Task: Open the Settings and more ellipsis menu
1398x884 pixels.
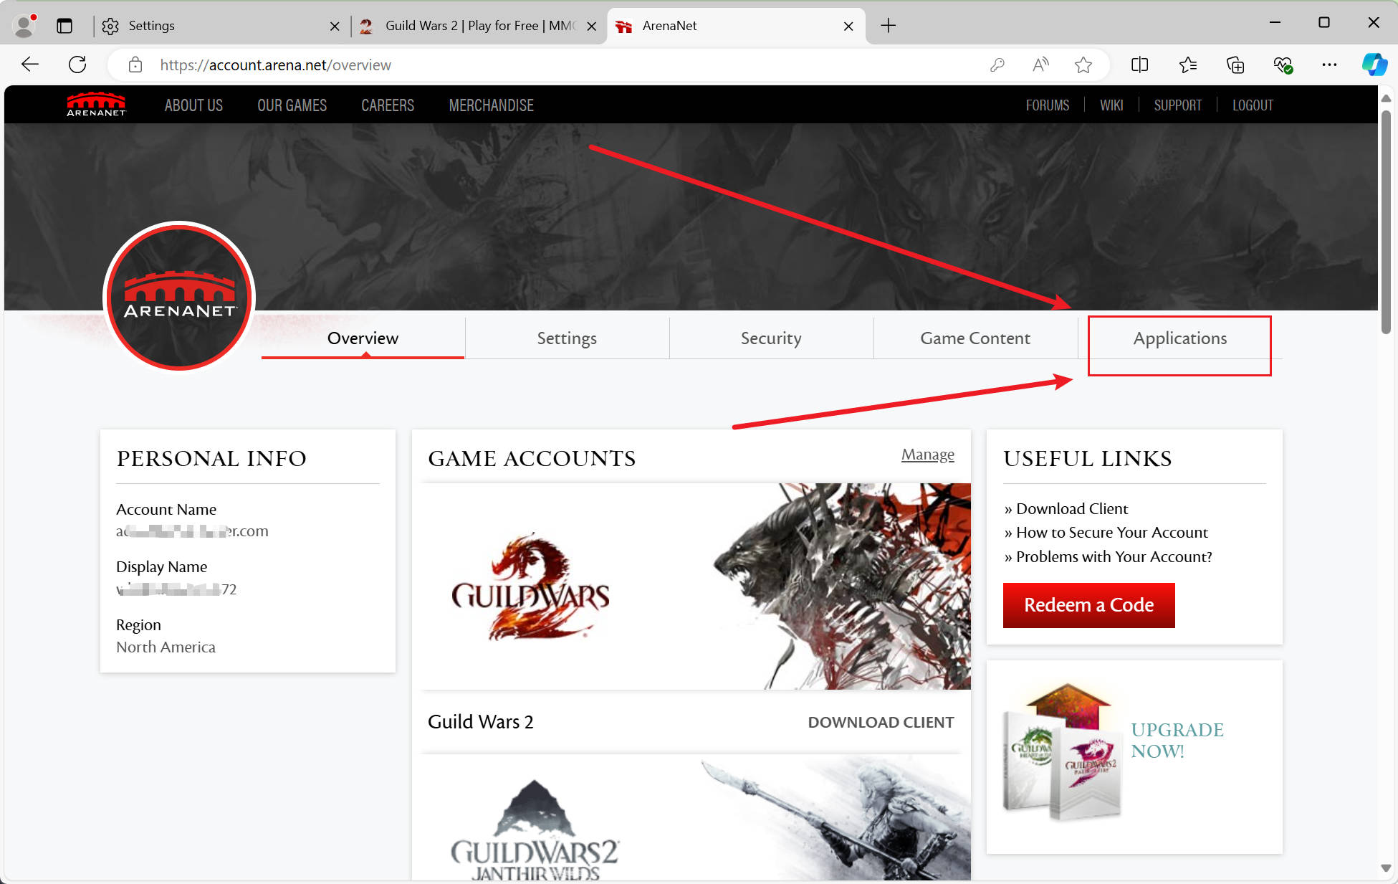Action: [1329, 65]
